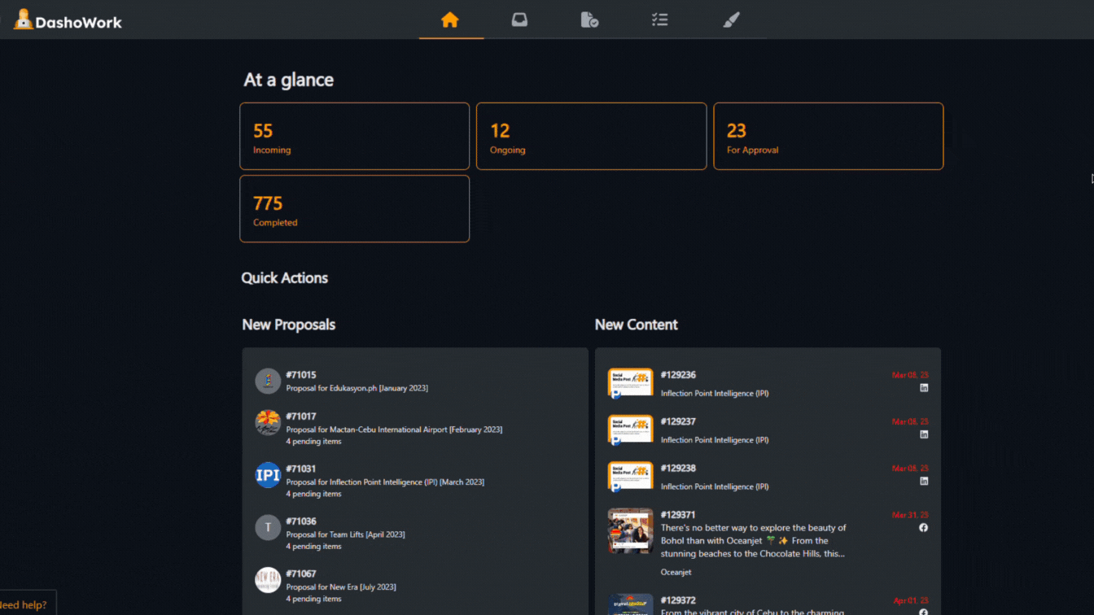
Task: Click the Mactan-Cebu Airport avatar on #71017
Action: (268, 422)
